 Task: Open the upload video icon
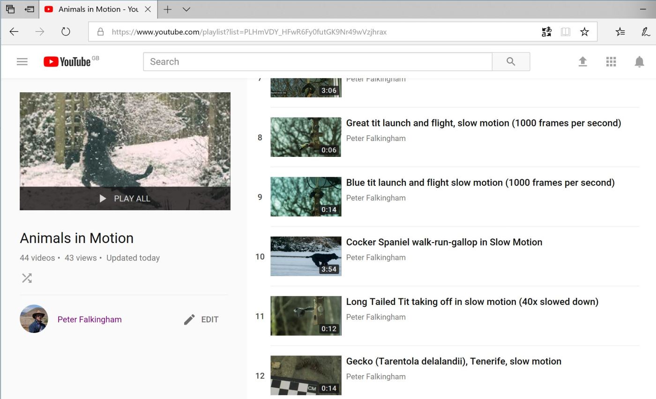pos(582,61)
